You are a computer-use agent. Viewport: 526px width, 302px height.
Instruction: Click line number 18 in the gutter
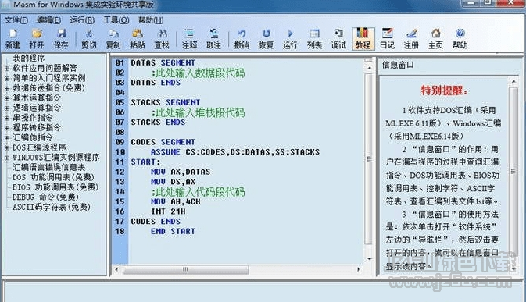coord(120,231)
